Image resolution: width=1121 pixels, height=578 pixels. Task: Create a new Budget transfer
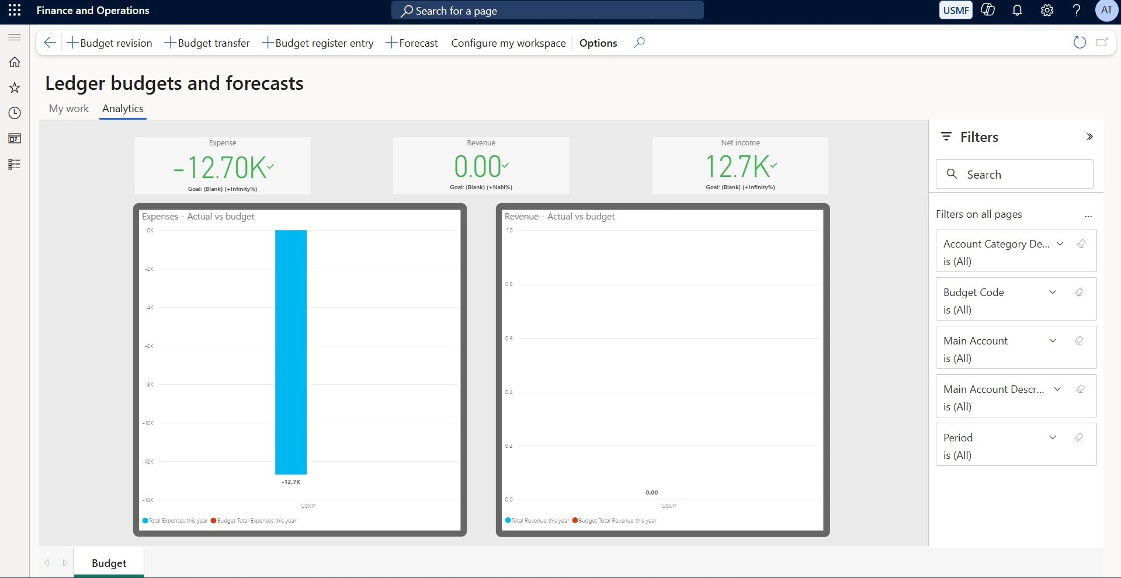207,43
